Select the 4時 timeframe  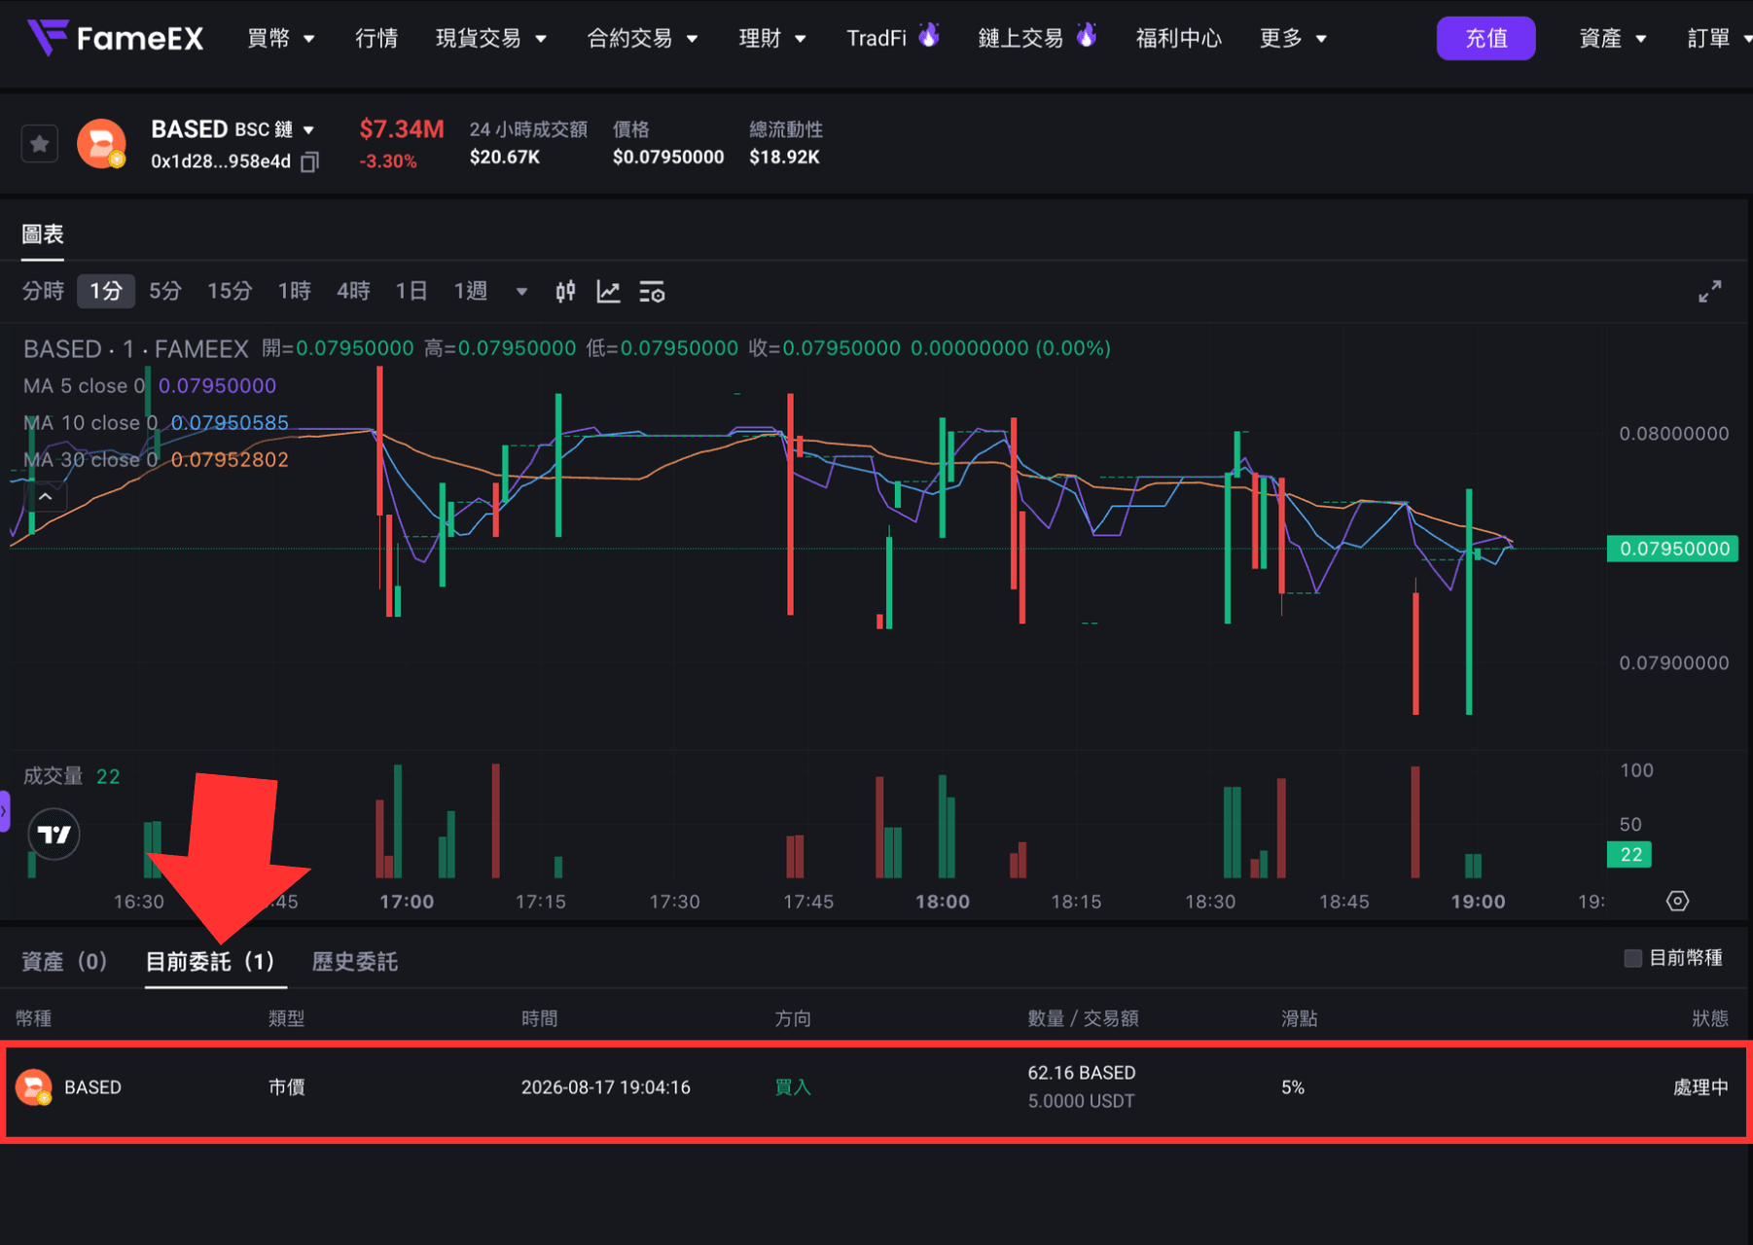[x=353, y=292]
